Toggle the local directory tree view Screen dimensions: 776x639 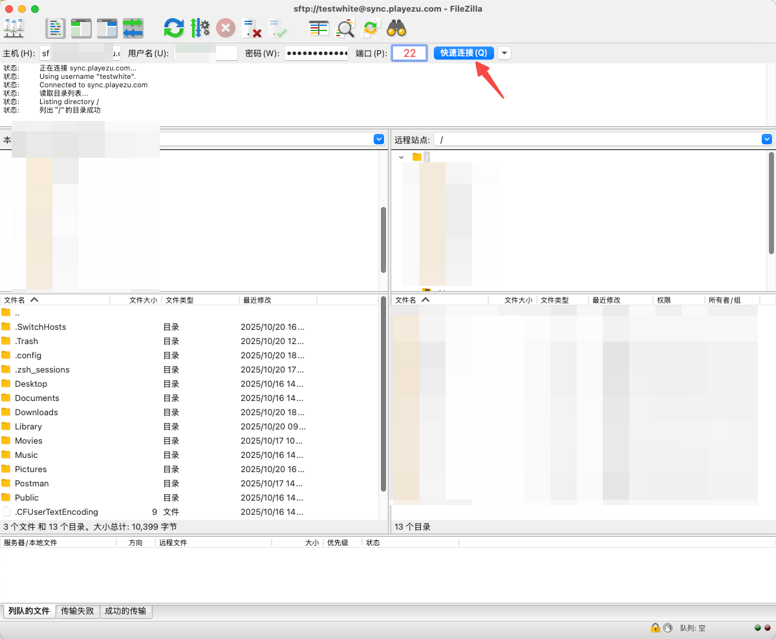tap(81, 28)
